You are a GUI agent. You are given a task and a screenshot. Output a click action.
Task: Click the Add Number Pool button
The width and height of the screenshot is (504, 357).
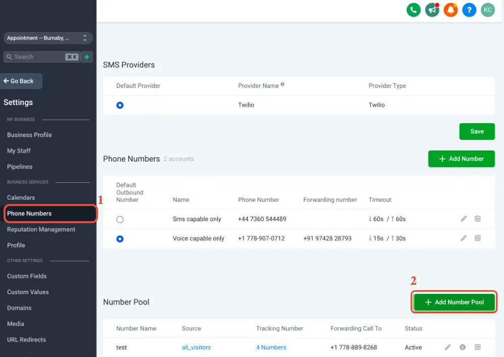coord(454,302)
